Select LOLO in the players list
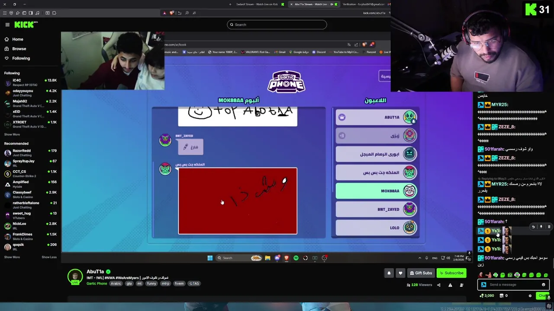The height and width of the screenshot is (311, 554). coord(376,228)
